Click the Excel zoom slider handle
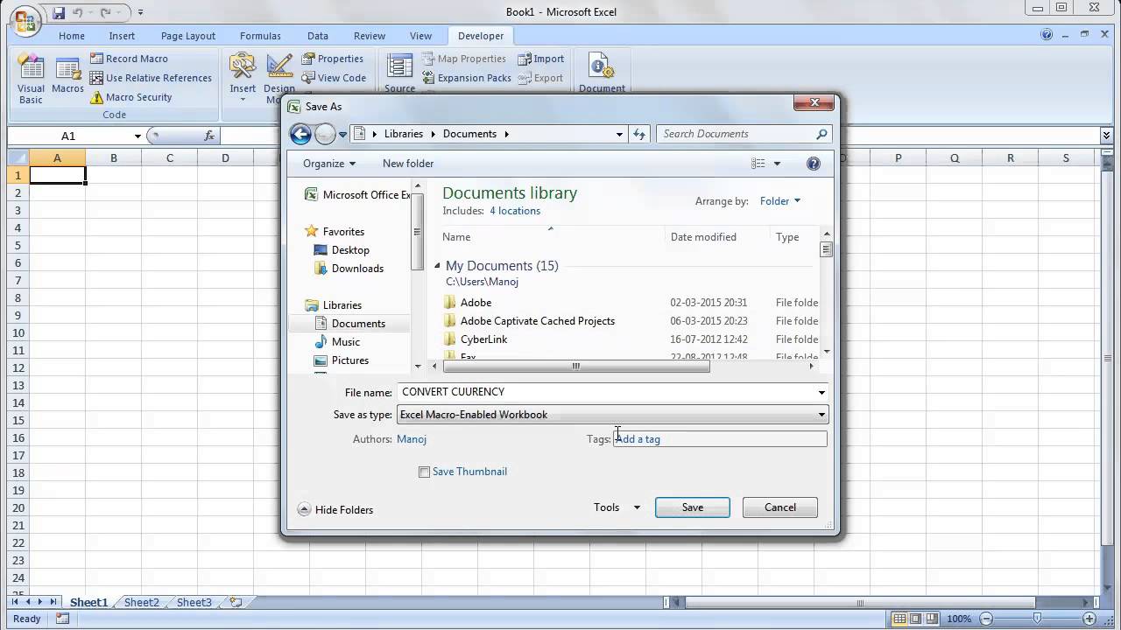1121x630 pixels. point(1039,619)
